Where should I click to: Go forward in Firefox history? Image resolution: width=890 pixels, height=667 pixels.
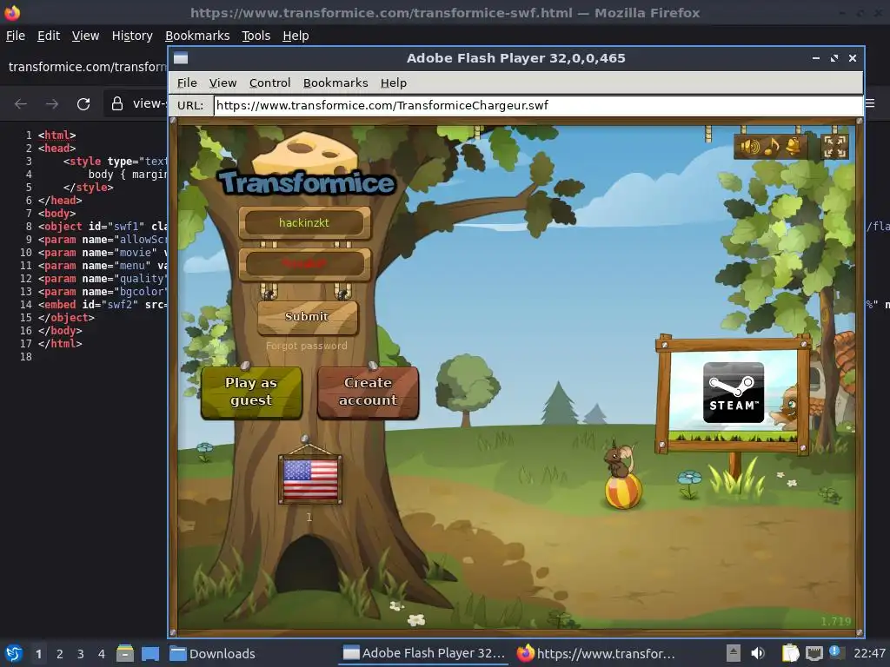click(52, 104)
